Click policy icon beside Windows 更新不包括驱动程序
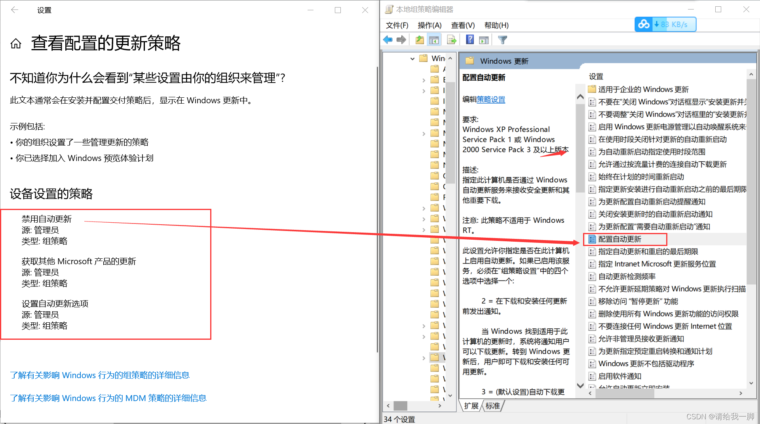The height and width of the screenshot is (424, 760). pos(592,364)
